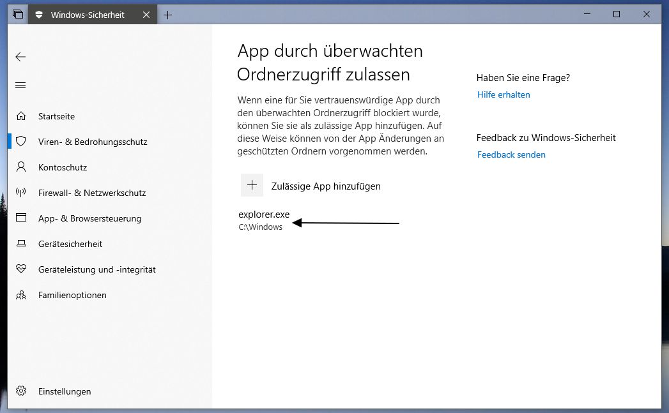Click Zulässige App hinzufügen label
The image size is (669, 413).
(326, 186)
